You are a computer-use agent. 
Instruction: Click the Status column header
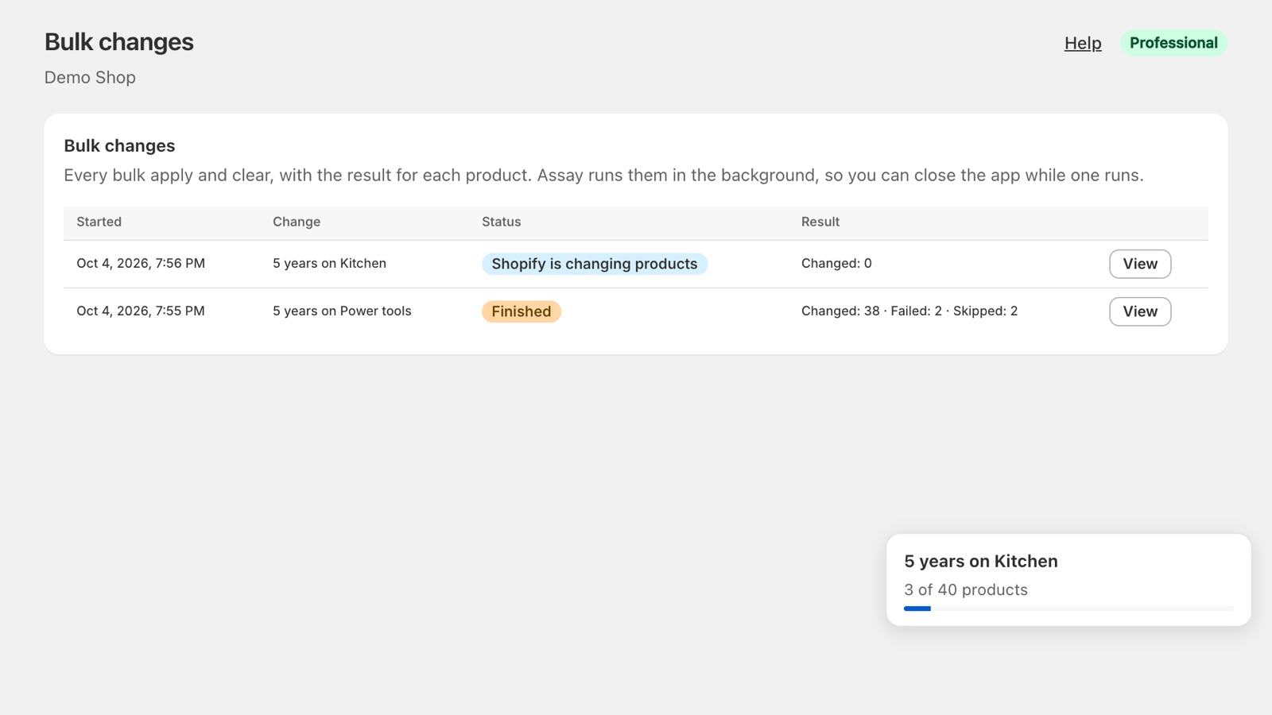point(502,222)
